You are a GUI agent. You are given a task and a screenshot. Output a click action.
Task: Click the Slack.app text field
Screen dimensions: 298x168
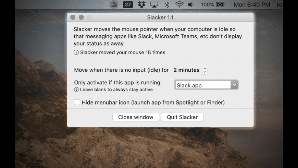(203, 85)
